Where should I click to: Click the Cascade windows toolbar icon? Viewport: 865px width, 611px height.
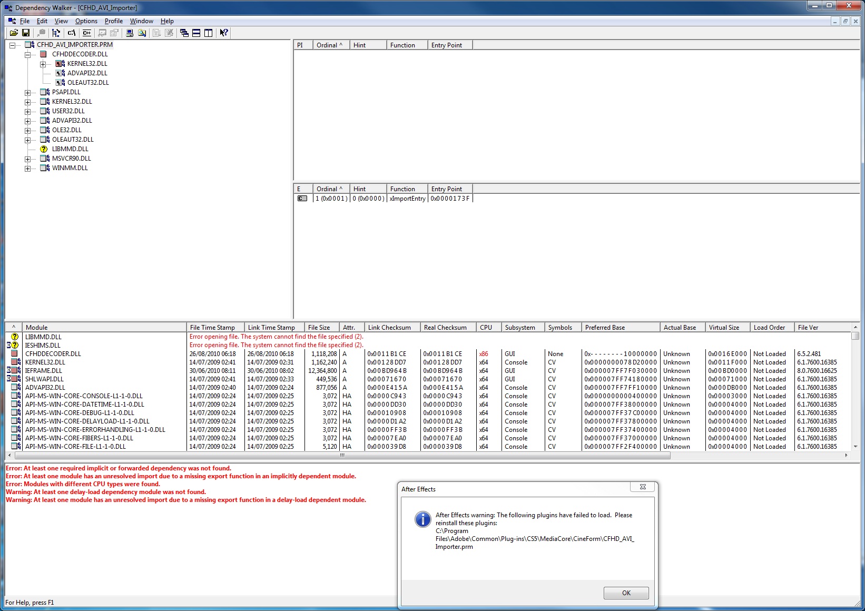[184, 33]
